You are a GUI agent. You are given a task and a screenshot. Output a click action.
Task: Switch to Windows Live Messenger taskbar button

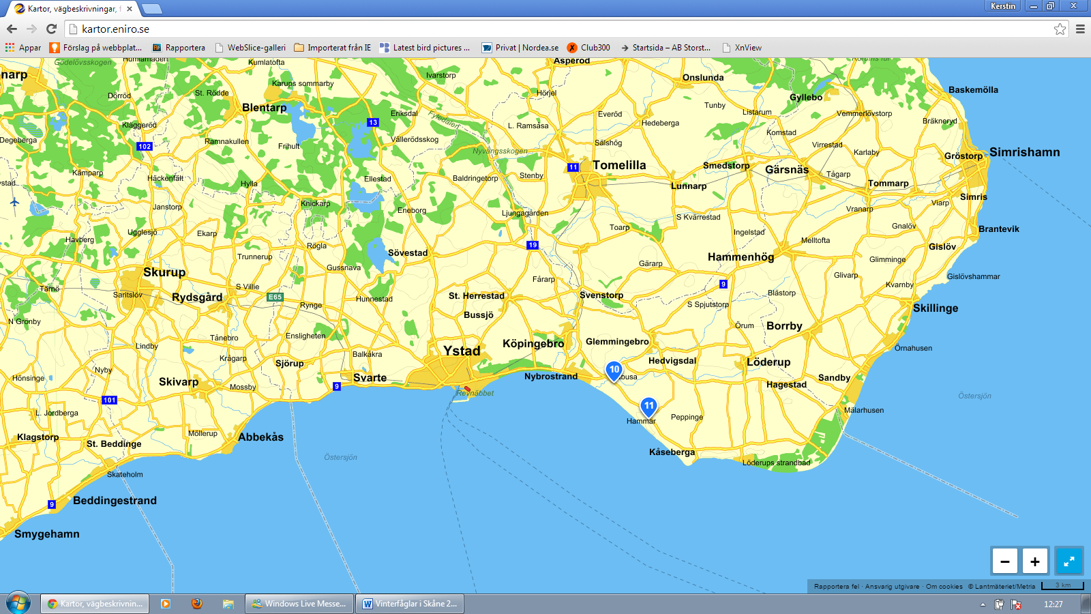pos(299,604)
